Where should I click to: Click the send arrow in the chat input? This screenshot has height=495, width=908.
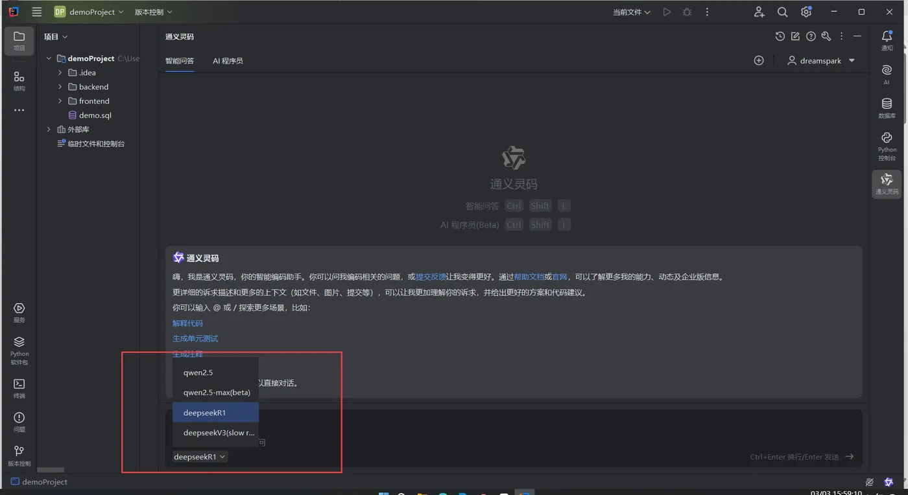pos(850,457)
